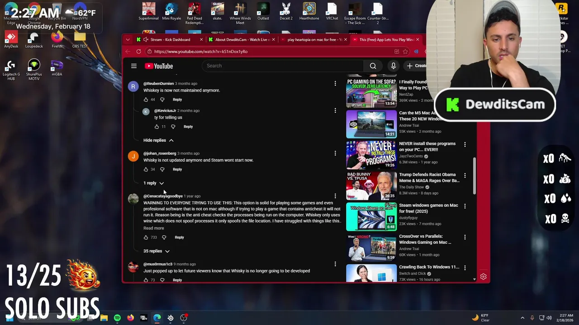Open AnyDesk desktop shortcut

tap(11, 40)
